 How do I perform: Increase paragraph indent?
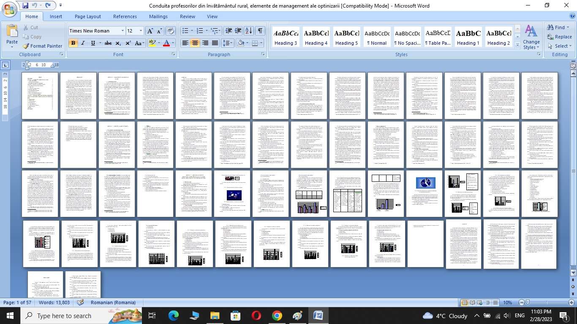click(x=238, y=31)
